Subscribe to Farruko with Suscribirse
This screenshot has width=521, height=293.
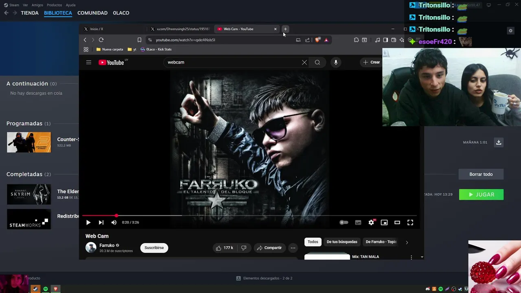click(154, 247)
